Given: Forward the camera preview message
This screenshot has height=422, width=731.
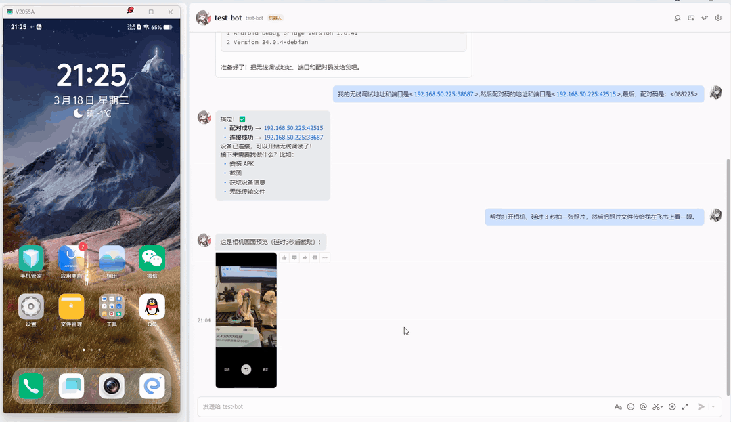Looking at the screenshot, I should pos(305,258).
